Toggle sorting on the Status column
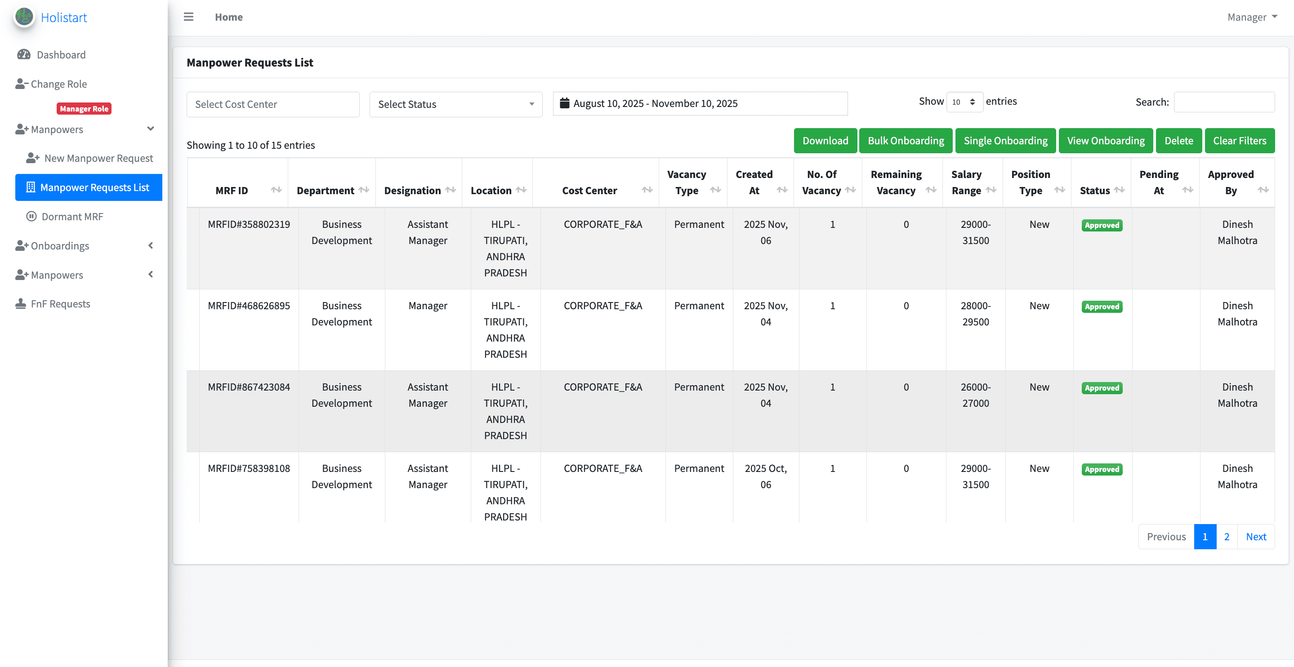Viewport: 1294px width, 667px height. [1119, 191]
